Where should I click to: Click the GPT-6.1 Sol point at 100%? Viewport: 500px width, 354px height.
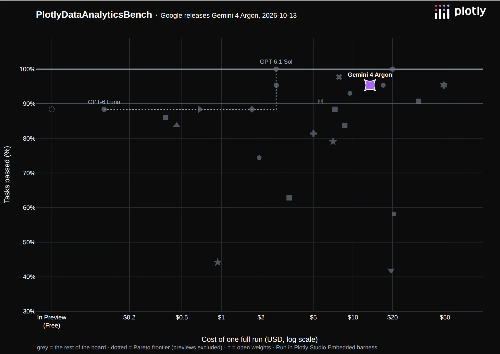pos(276,69)
